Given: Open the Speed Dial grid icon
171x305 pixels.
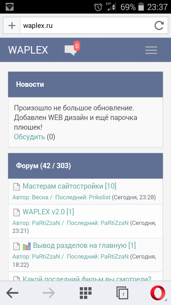Looking at the screenshot, I should pyautogui.click(x=85, y=292).
